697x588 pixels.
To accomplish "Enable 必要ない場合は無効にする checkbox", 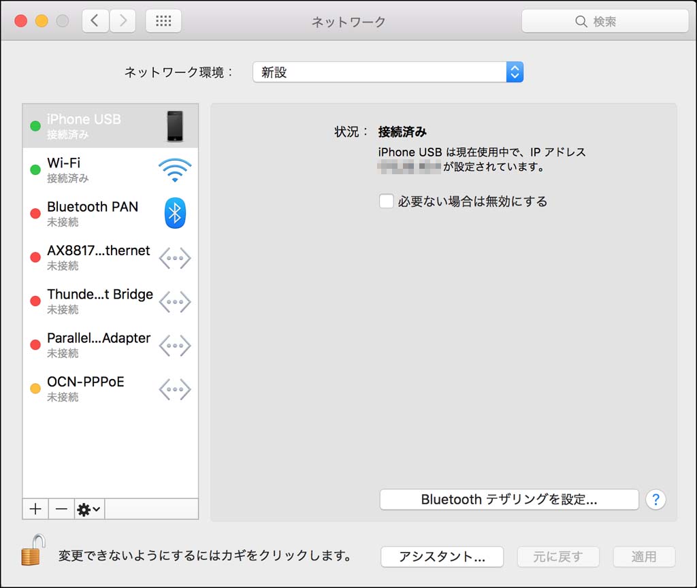I will click(387, 201).
